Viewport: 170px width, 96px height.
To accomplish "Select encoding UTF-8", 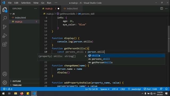I will tap(115, 89).
